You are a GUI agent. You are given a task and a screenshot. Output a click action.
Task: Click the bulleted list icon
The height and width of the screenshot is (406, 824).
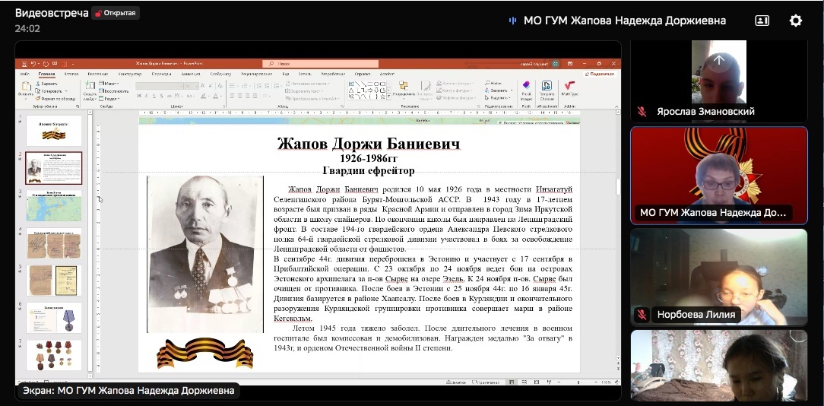232,86
